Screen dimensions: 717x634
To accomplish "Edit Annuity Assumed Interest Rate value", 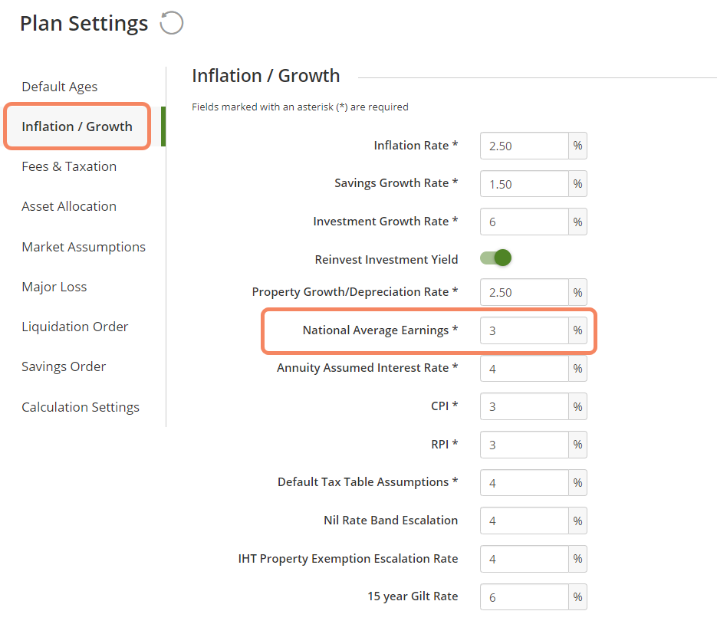I will [524, 369].
